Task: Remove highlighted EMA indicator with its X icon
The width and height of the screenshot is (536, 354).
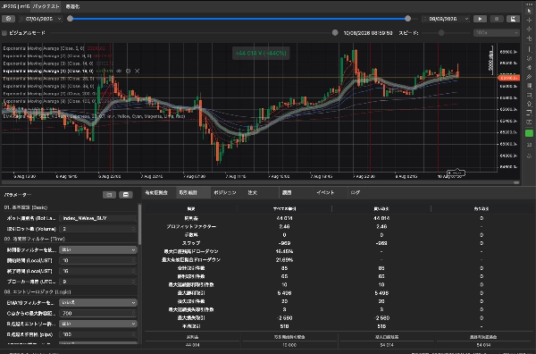Action: coord(137,71)
